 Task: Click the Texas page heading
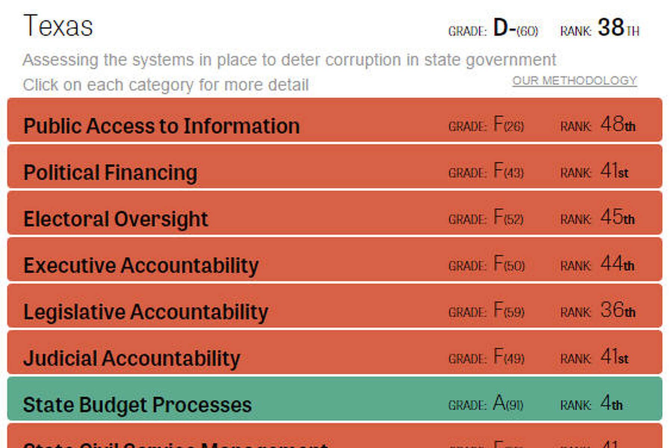click(58, 26)
